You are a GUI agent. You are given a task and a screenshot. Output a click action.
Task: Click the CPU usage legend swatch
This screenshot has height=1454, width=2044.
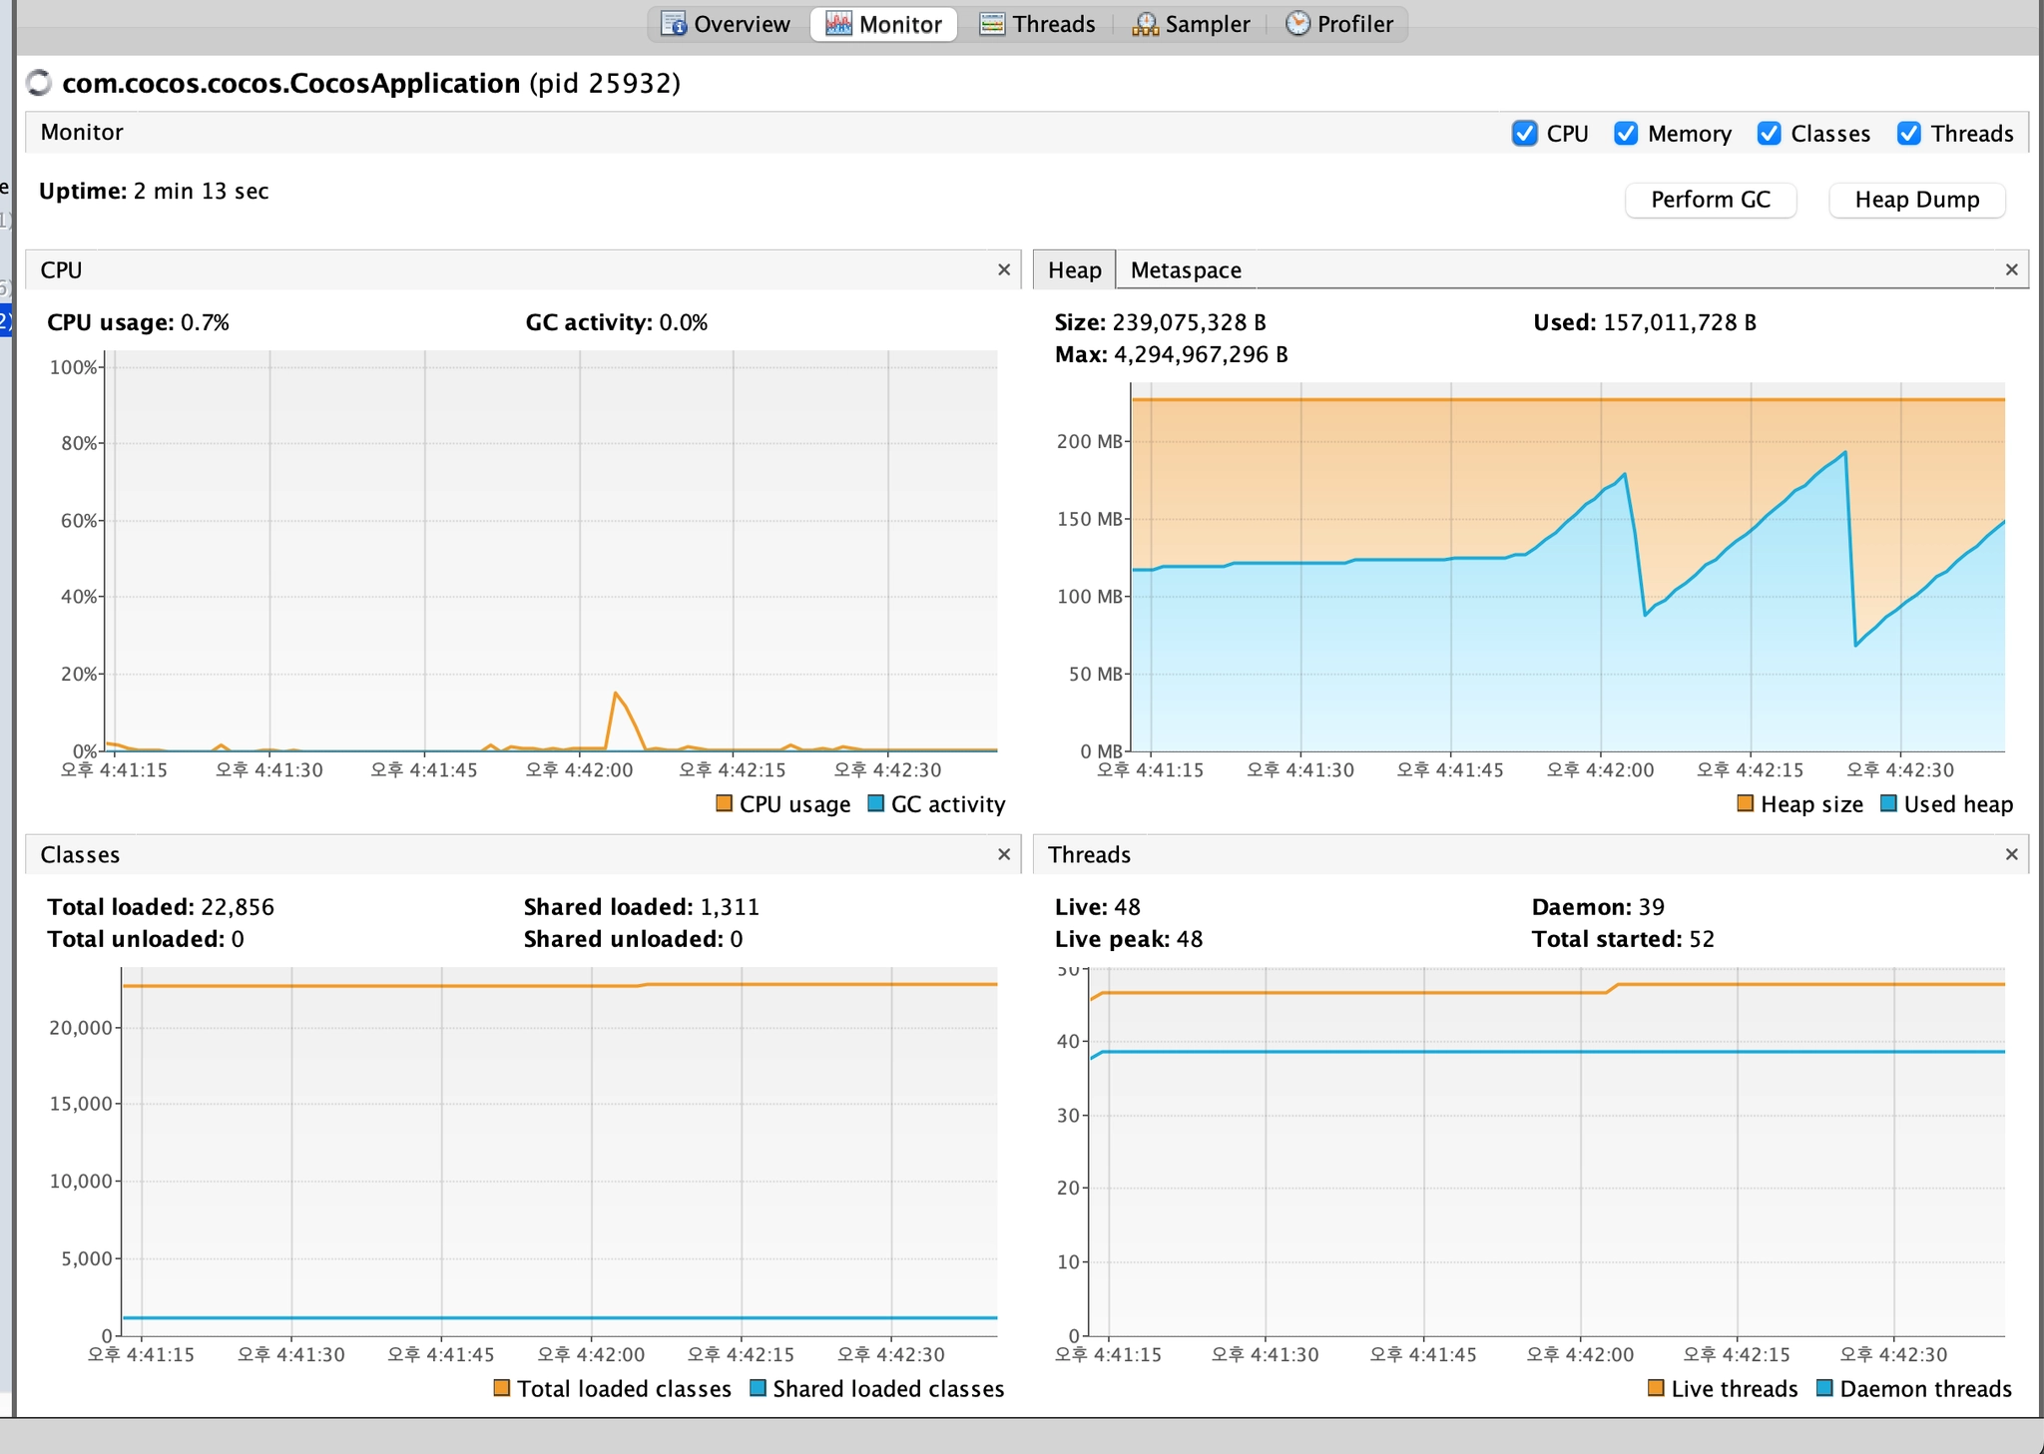pos(725,804)
